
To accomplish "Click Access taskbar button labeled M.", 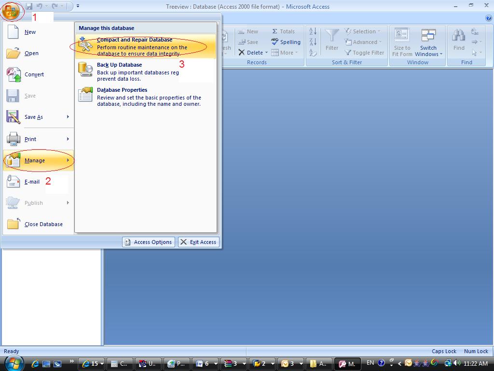I will coord(347,364).
